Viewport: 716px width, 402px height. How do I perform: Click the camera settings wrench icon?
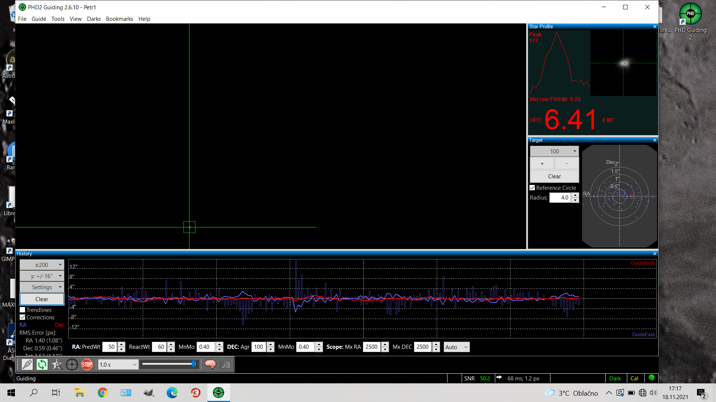point(225,364)
